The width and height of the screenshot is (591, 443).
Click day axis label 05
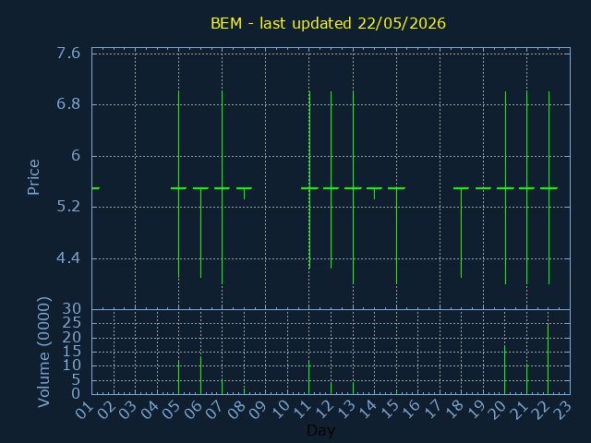pyautogui.click(x=172, y=410)
